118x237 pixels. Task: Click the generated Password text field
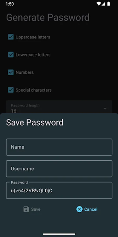tap(59, 190)
